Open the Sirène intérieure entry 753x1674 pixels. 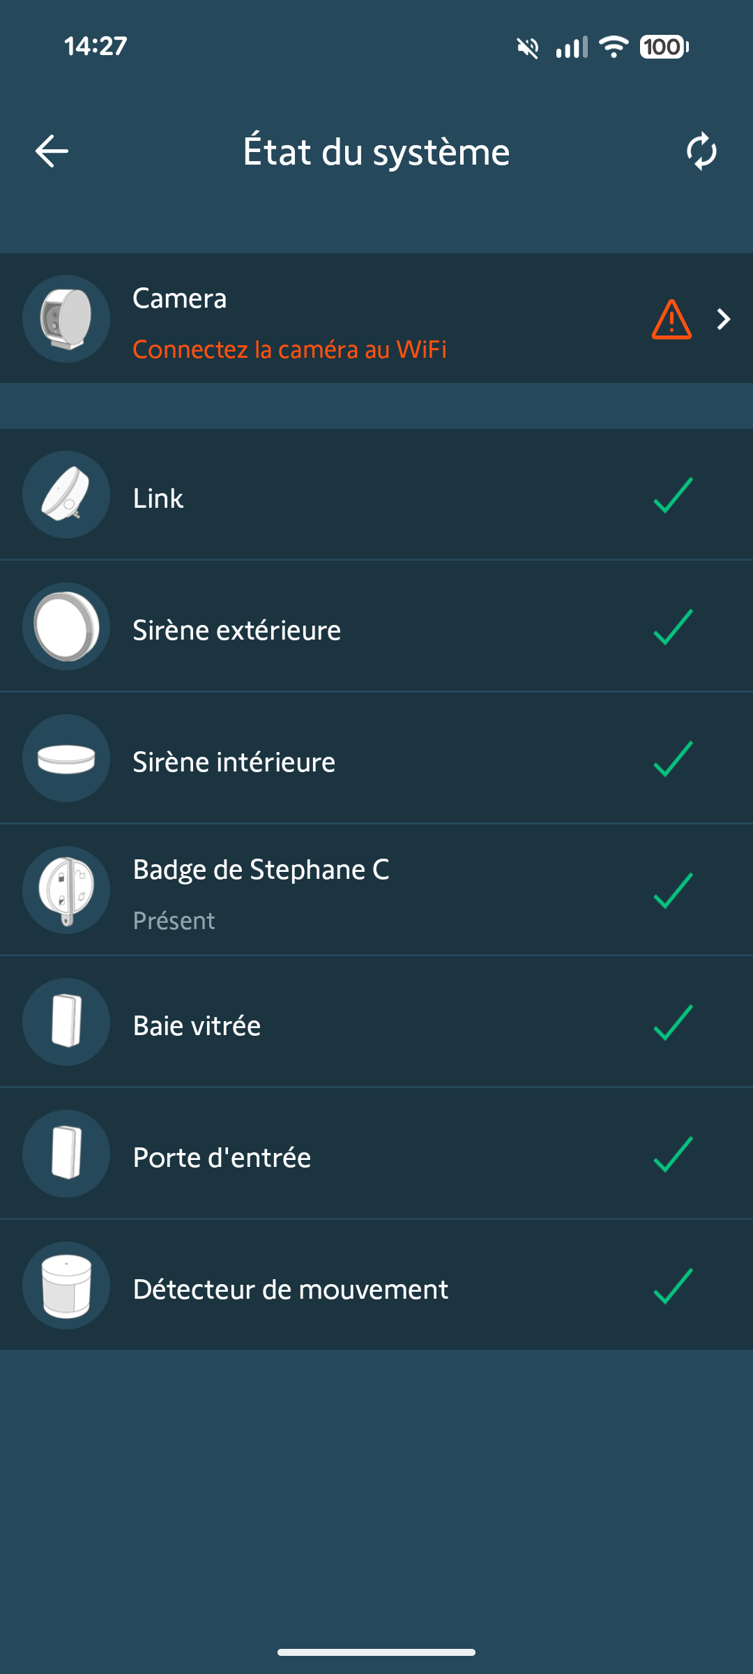[376, 758]
